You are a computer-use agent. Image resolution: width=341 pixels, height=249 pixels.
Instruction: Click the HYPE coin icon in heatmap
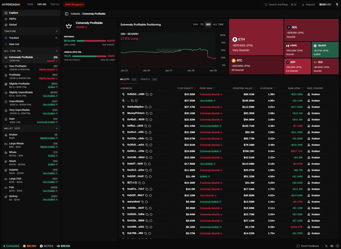pos(288,46)
